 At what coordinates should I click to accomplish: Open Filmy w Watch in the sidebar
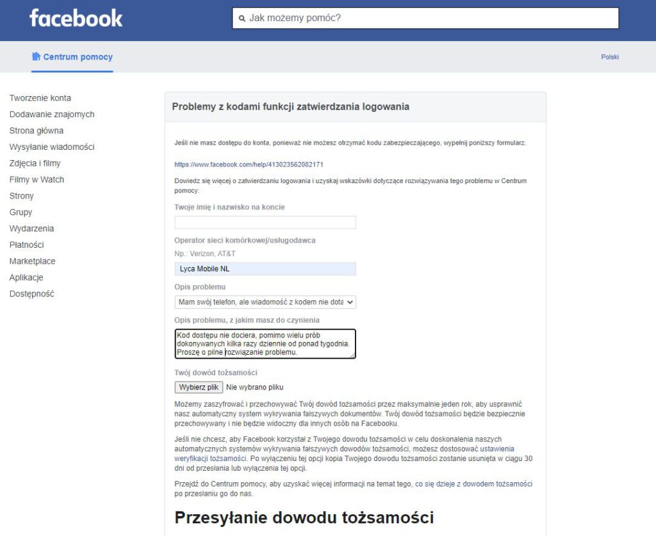tap(37, 179)
